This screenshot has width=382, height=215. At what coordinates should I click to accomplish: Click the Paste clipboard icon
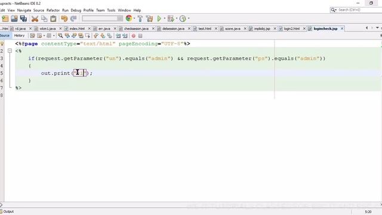point(53,19)
